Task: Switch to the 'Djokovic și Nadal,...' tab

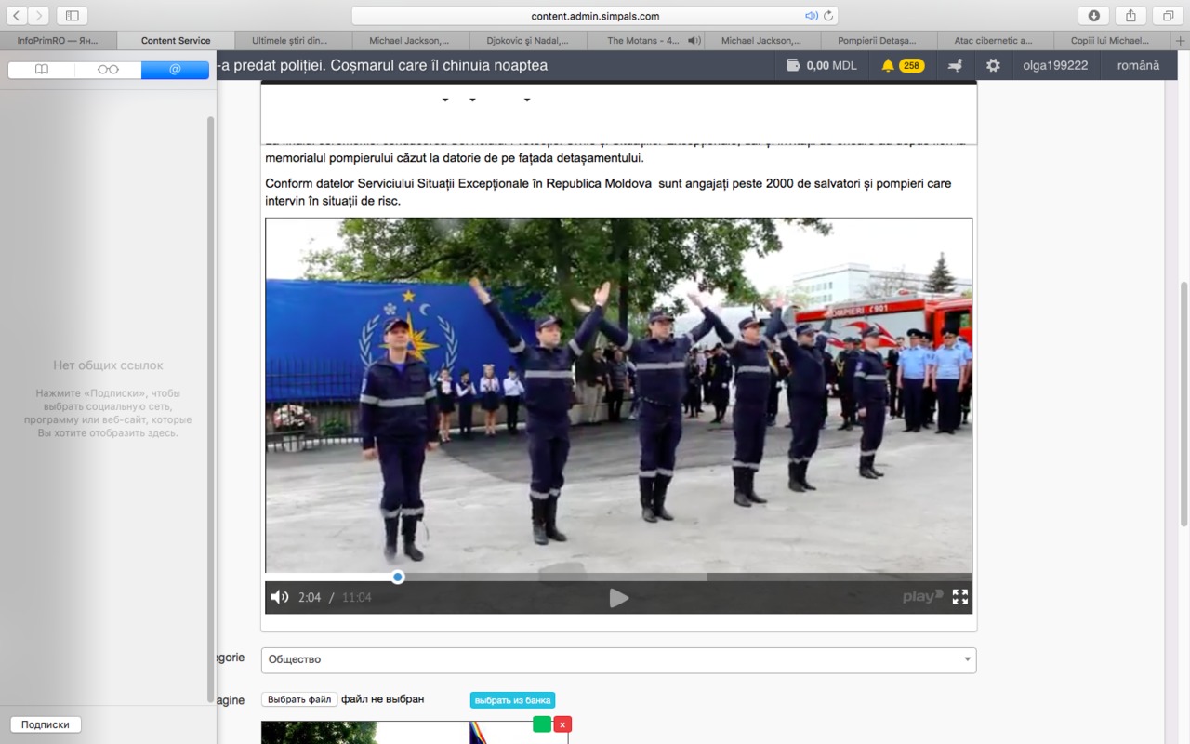Action: (527, 41)
